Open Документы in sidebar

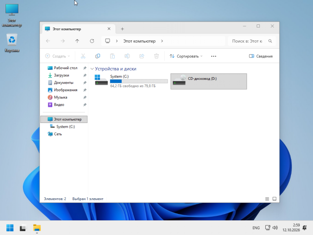(x=64, y=83)
